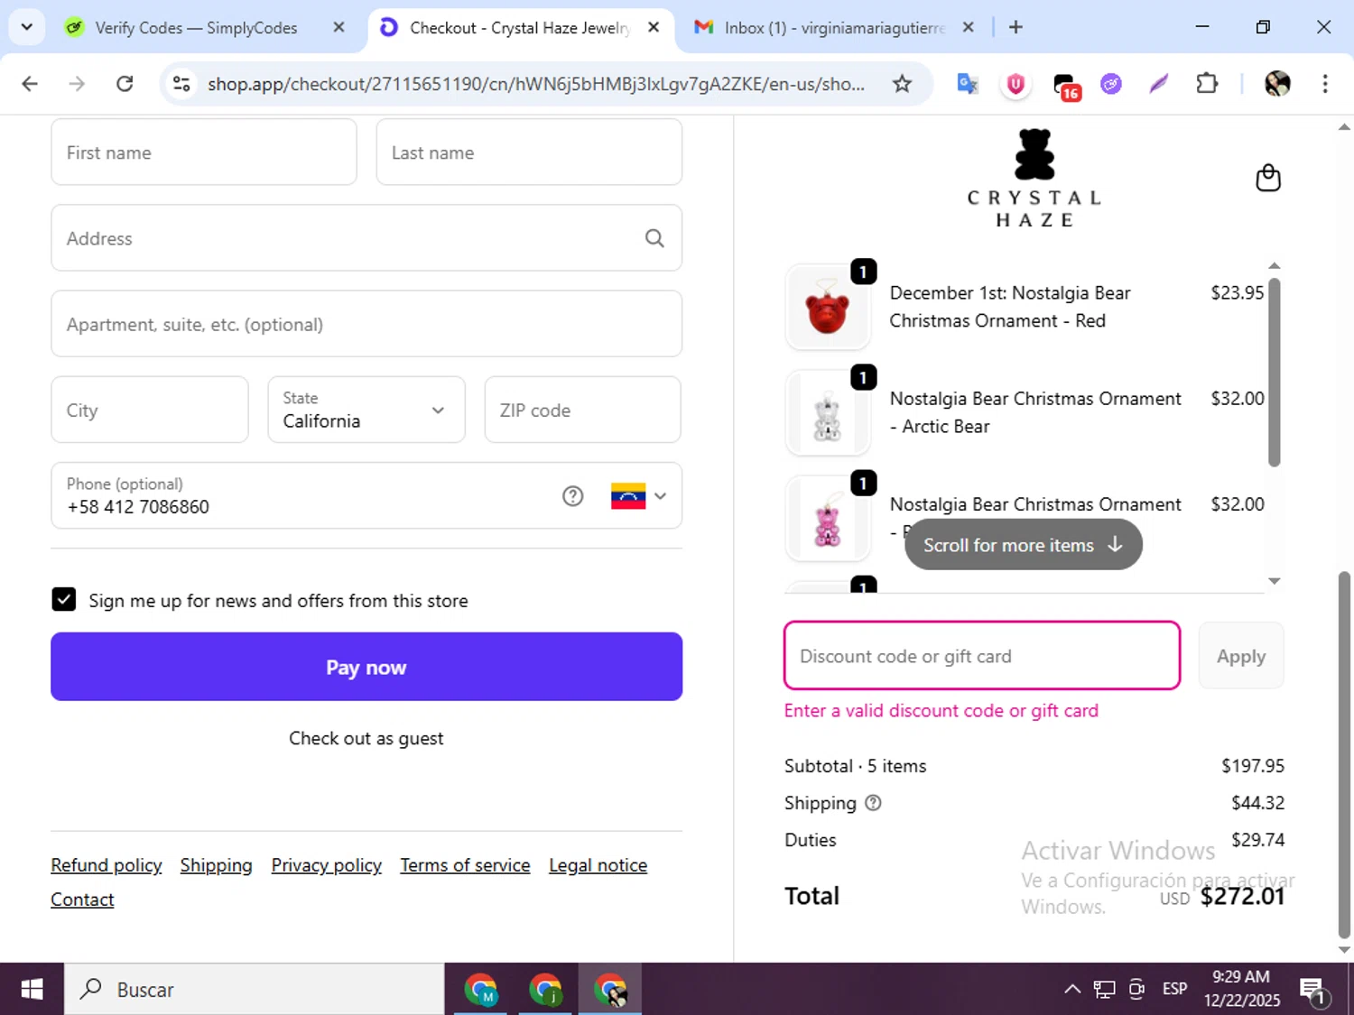Click the browser address bar URL
1354x1015 pixels.
536,84
